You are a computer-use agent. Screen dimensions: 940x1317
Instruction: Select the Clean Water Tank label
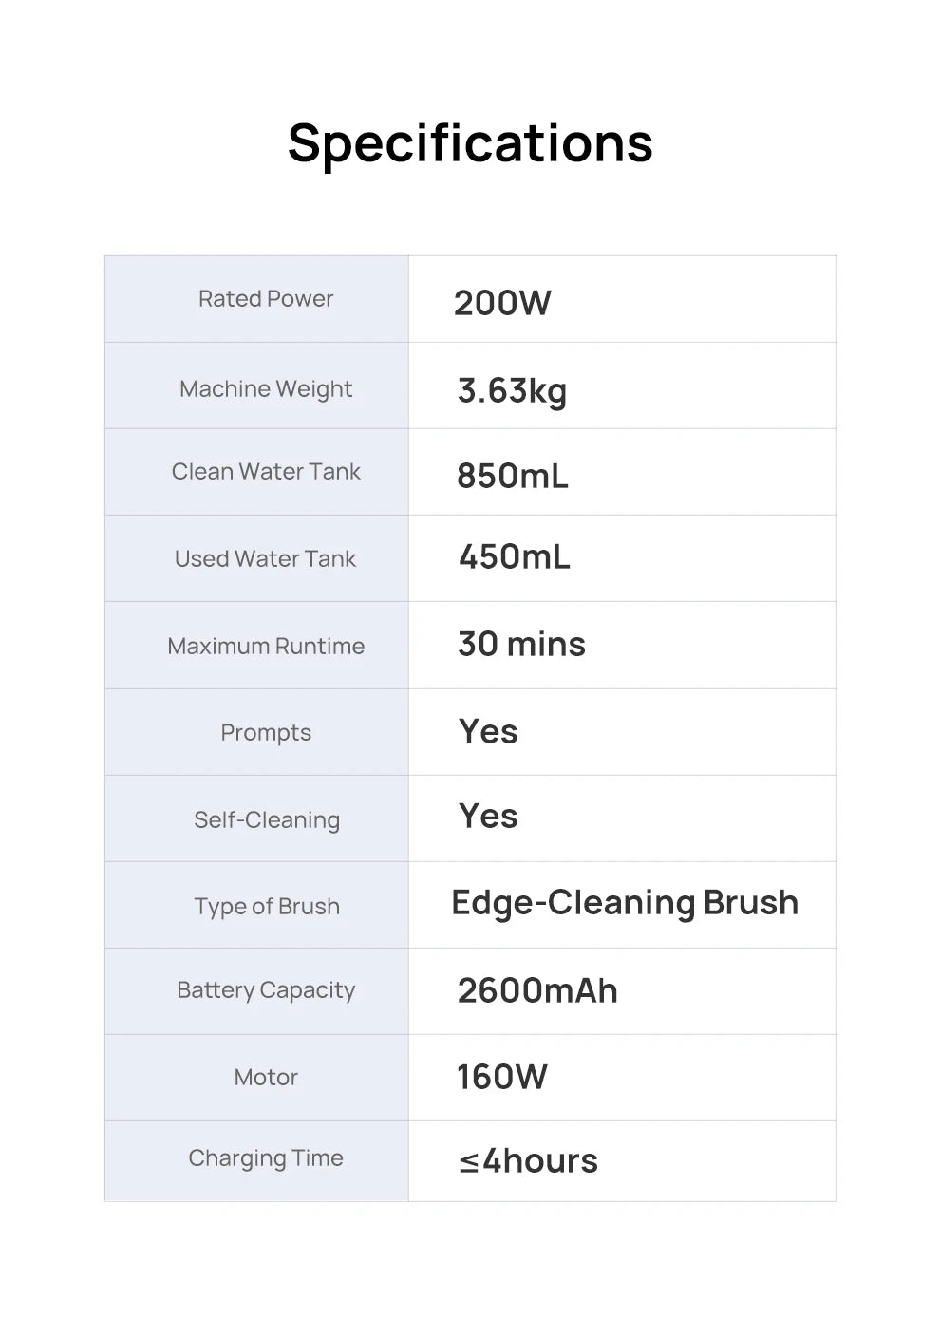coord(266,472)
